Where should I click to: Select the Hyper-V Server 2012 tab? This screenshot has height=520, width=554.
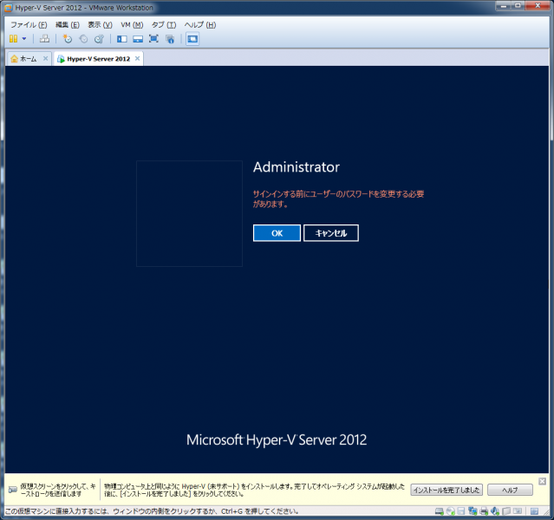point(98,59)
